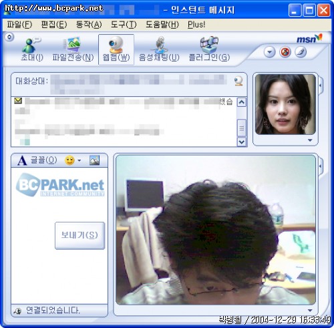
Task: Open the Plus! menu
Action: pyautogui.click(x=196, y=24)
